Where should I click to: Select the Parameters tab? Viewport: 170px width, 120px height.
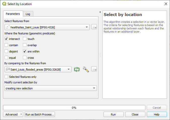(13, 14)
